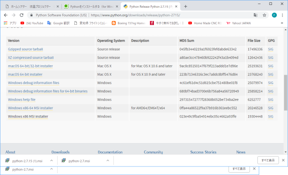Select MD5 sum 0ffa44a86522f9a37b916b361eebc552
This screenshot has width=288, height=175.
208,108
